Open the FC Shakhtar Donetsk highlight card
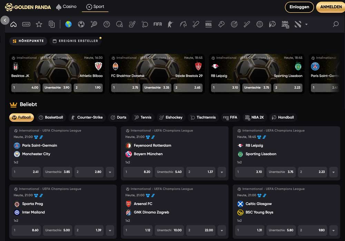The height and width of the screenshot is (241, 345). (x=157, y=74)
